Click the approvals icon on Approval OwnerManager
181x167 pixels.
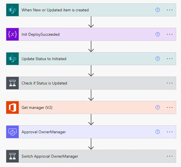click(12, 132)
